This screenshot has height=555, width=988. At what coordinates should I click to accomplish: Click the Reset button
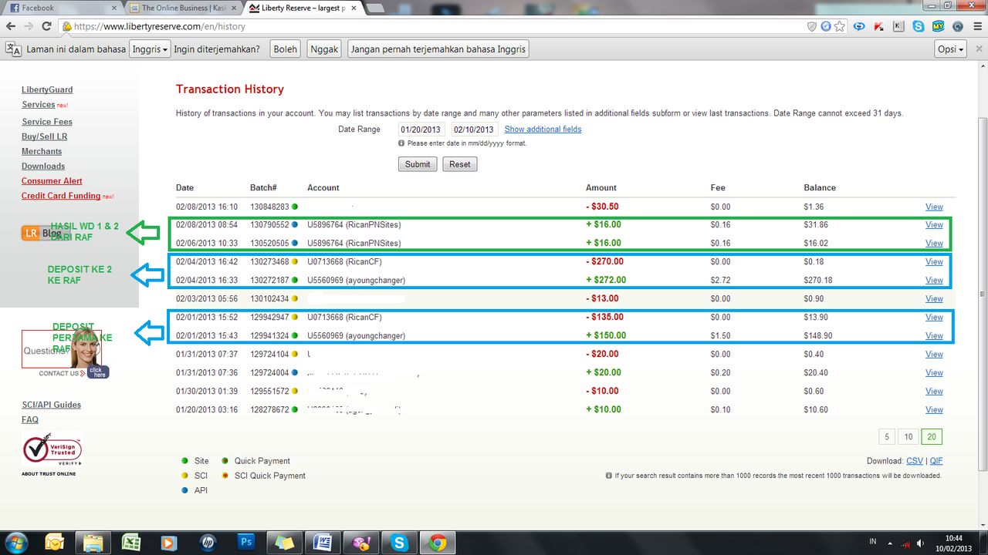460,164
